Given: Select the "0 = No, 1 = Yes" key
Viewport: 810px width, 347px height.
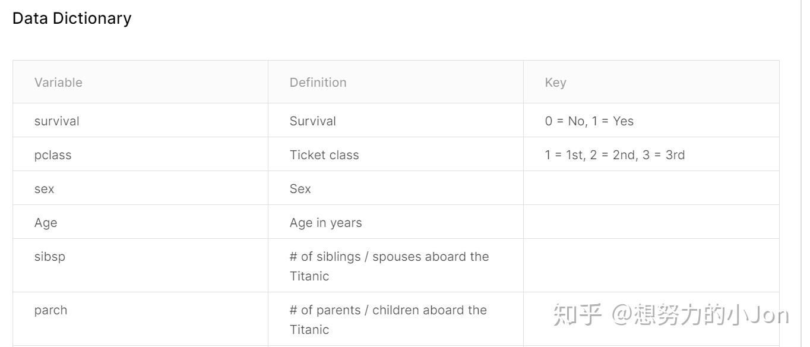Looking at the screenshot, I should [589, 121].
